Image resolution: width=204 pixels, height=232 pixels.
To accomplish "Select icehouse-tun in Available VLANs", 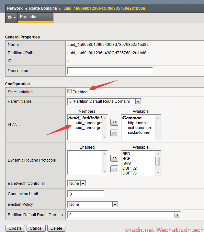I will click(139, 128).
